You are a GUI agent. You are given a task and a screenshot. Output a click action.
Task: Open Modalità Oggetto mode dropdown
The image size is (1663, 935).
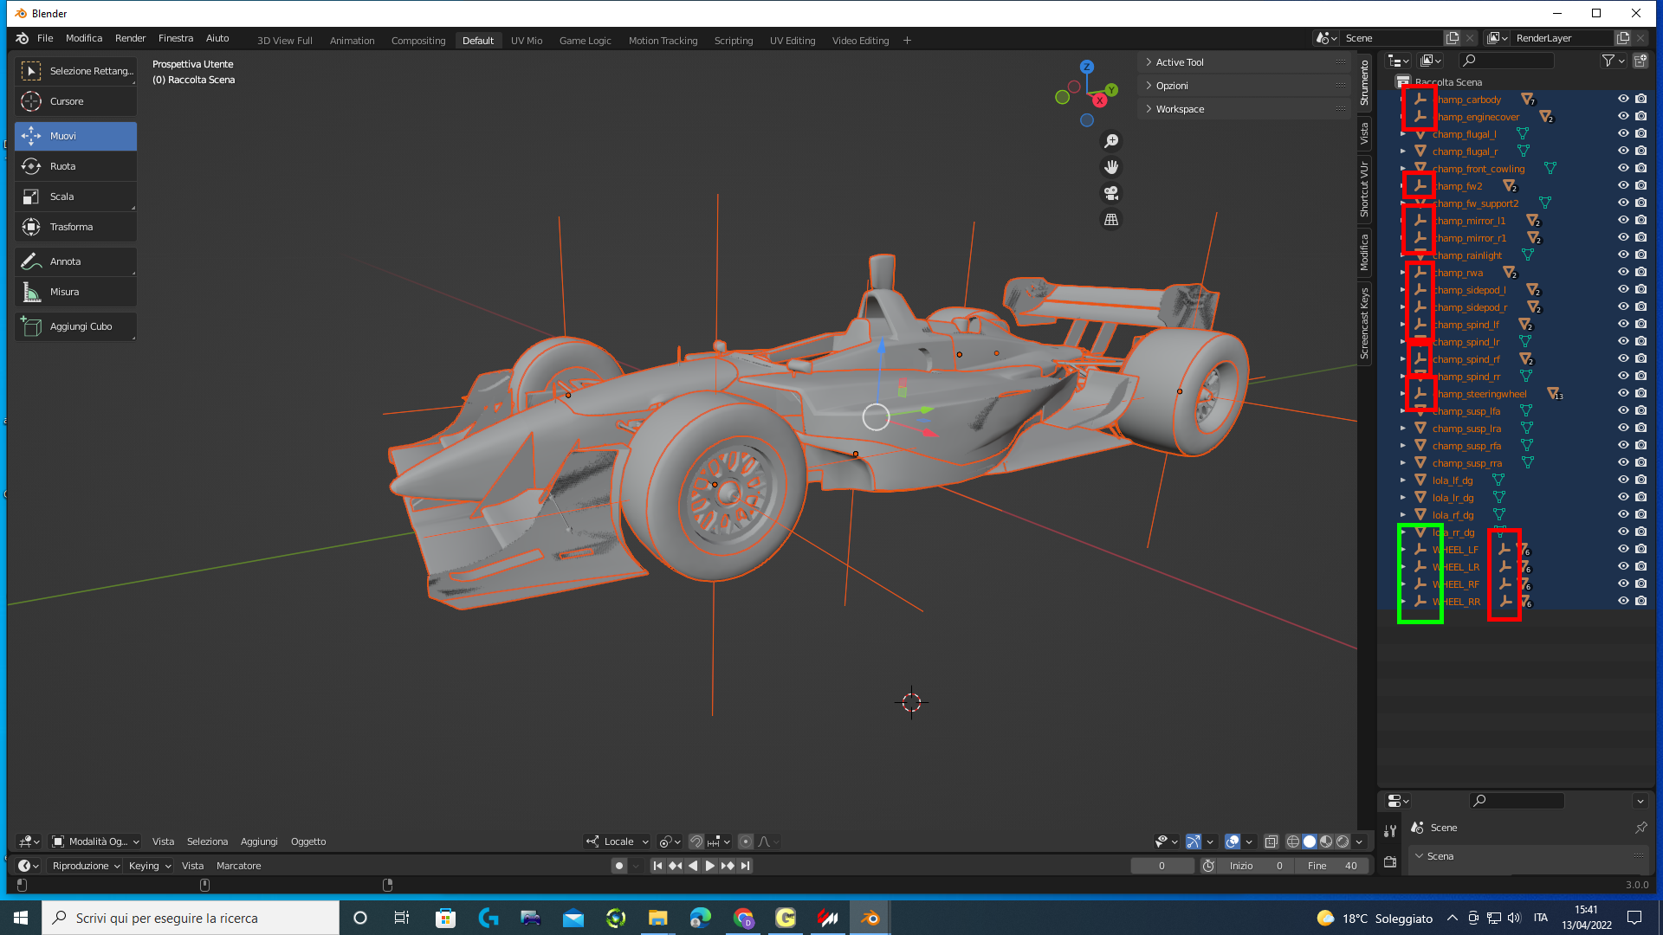click(95, 841)
